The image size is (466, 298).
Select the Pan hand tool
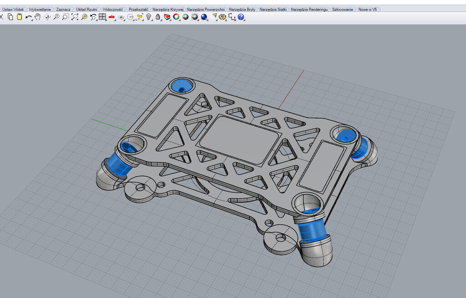tap(38, 17)
